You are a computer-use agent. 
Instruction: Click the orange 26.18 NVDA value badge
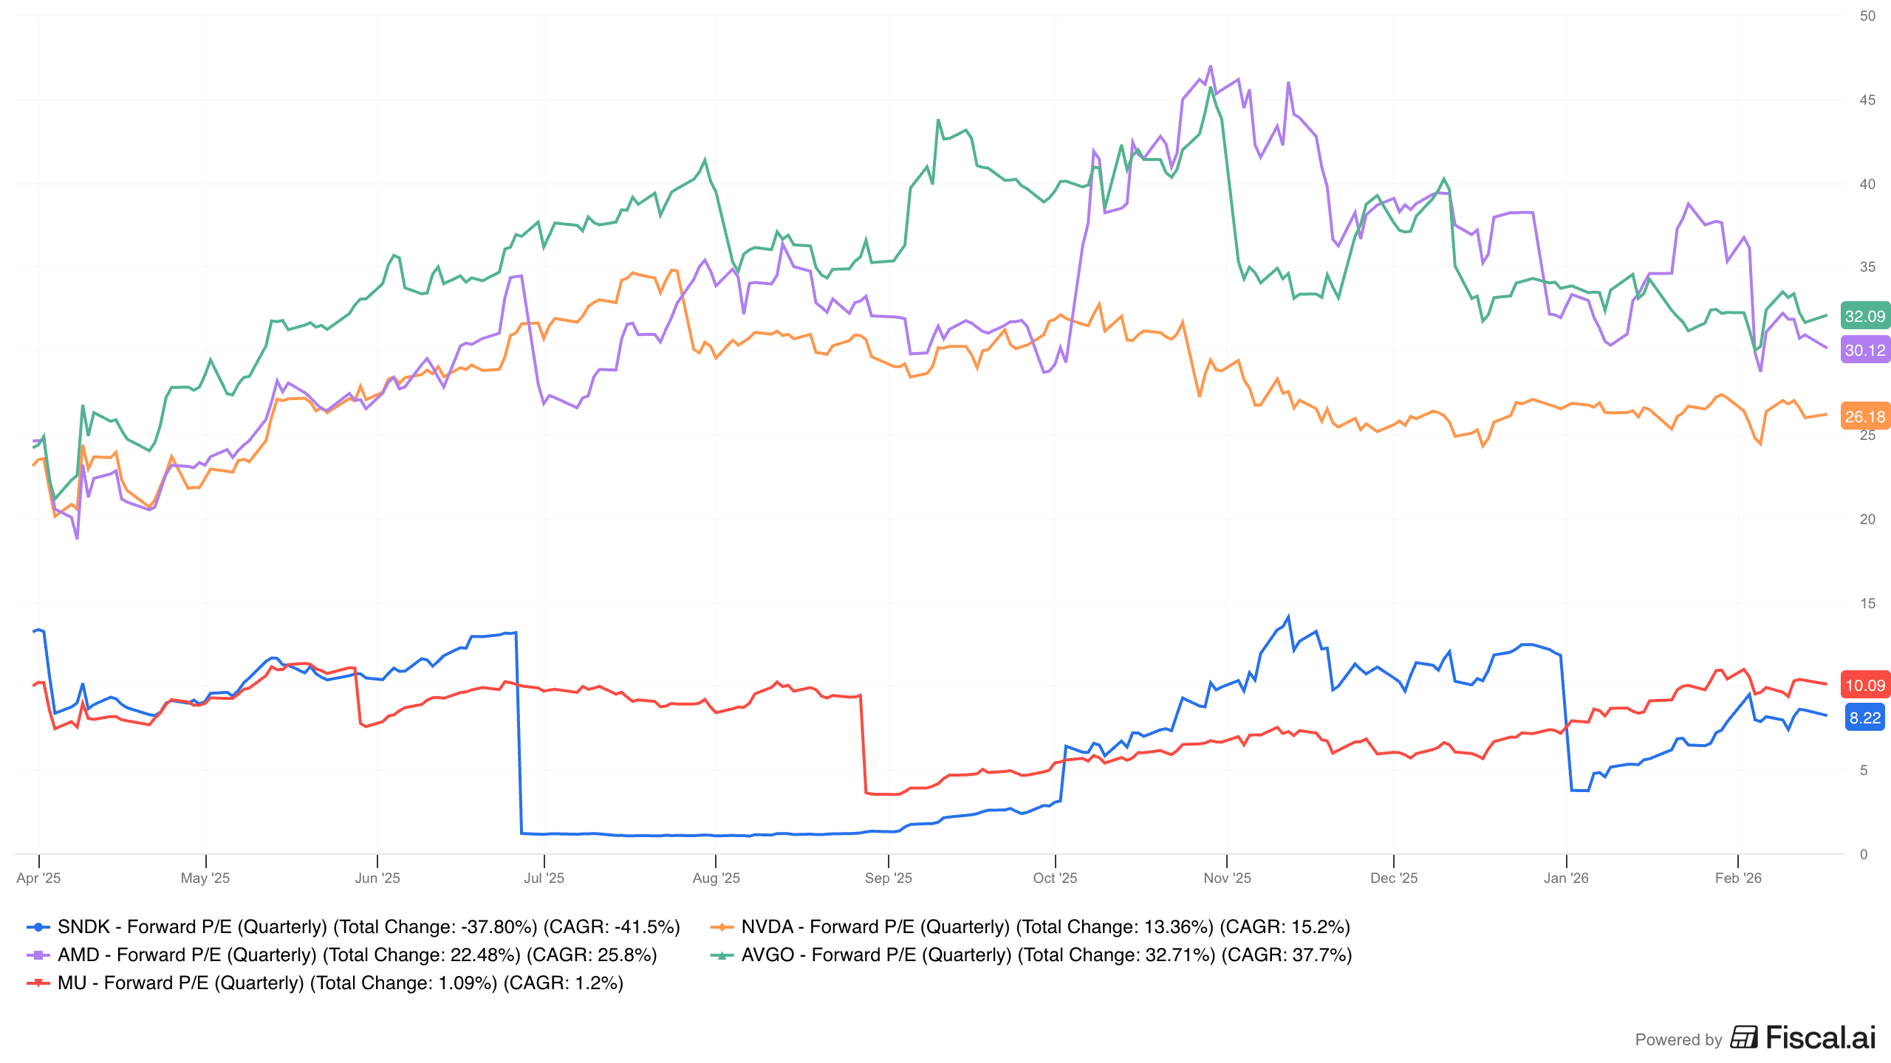[x=1865, y=417]
